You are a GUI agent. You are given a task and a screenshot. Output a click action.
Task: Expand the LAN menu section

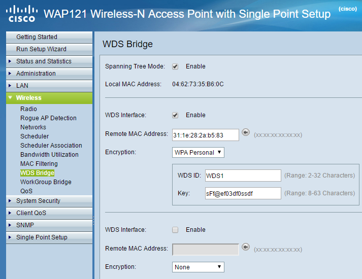pos(49,86)
